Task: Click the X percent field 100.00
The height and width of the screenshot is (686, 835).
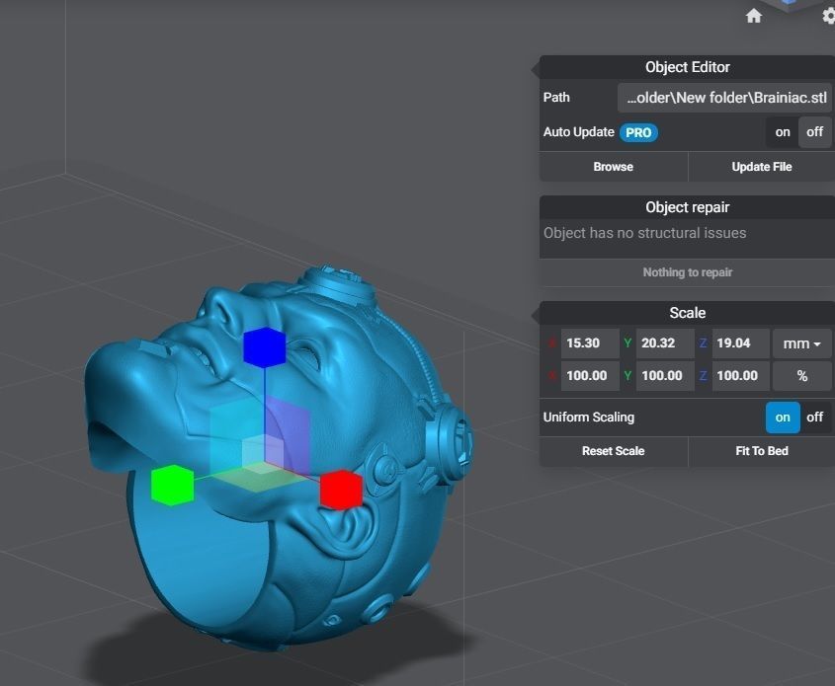Action: click(x=590, y=376)
